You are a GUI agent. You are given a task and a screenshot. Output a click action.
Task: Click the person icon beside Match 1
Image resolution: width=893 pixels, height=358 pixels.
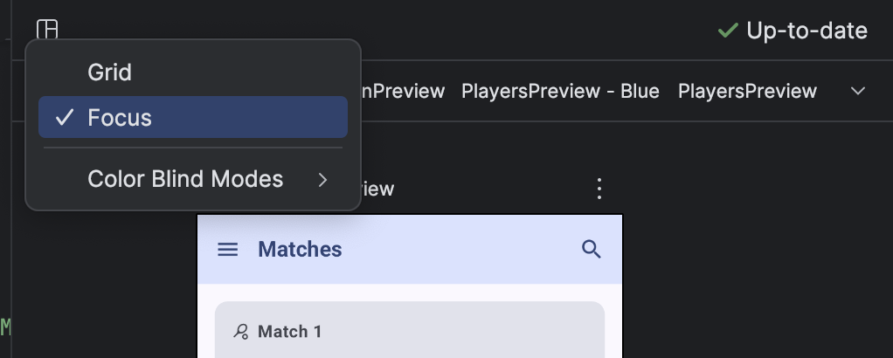click(241, 332)
